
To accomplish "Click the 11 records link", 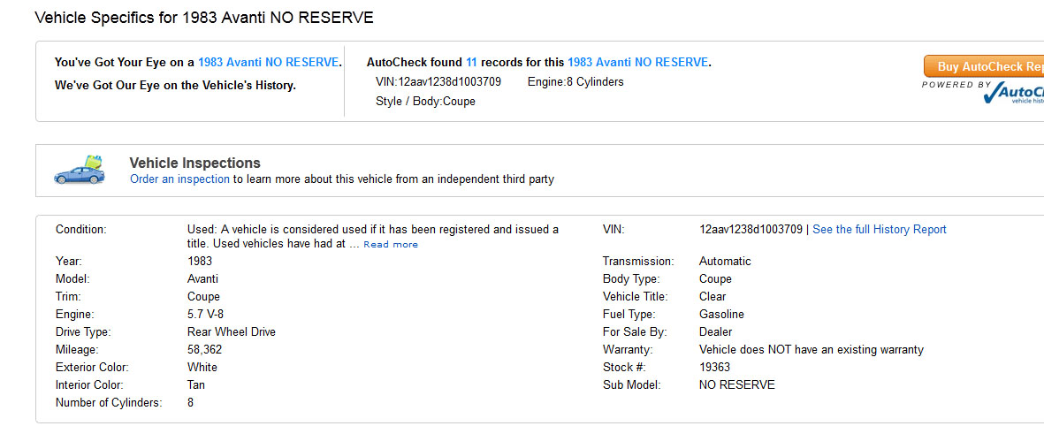I will click(x=471, y=63).
